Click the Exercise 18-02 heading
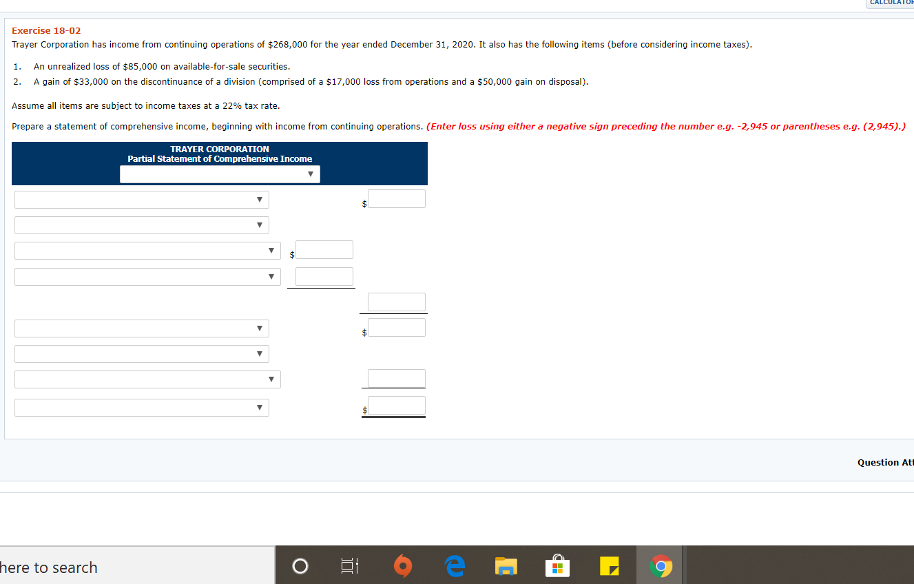Image resolution: width=914 pixels, height=584 pixels. pos(45,30)
